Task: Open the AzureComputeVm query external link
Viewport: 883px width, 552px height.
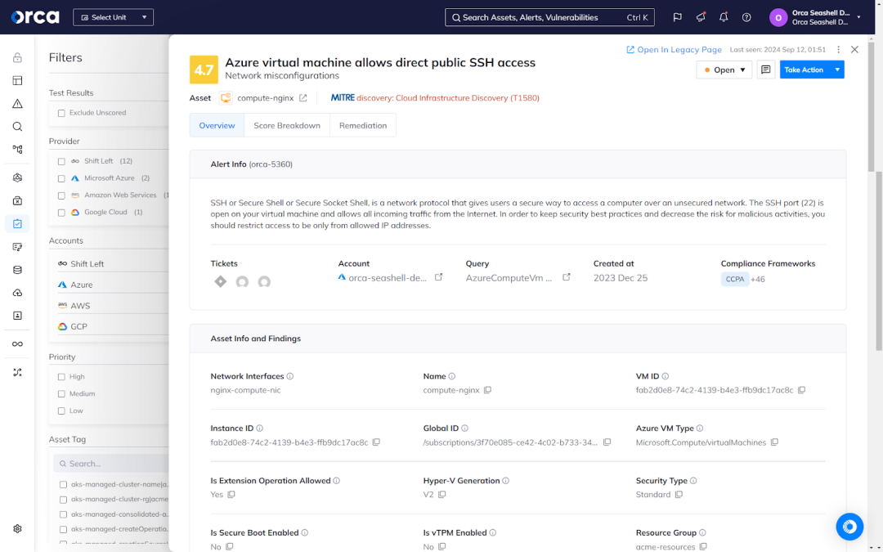Action: tap(567, 277)
